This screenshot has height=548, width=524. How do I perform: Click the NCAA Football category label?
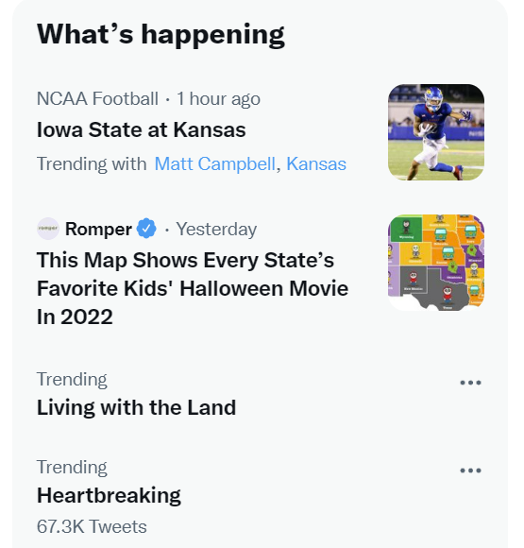(97, 98)
